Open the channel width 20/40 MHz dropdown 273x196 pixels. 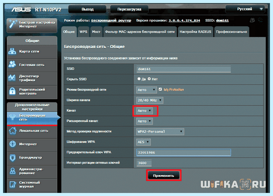[x=150, y=100]
